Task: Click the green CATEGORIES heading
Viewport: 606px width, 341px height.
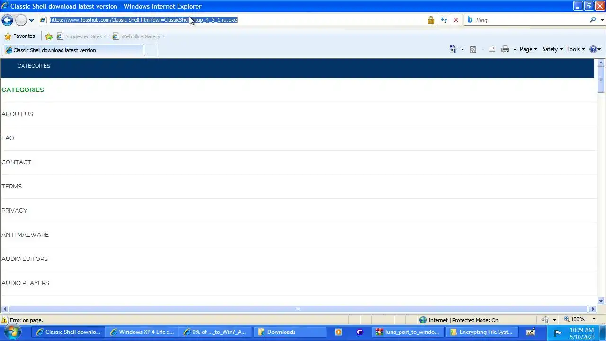Action: [x=23, y=90]
